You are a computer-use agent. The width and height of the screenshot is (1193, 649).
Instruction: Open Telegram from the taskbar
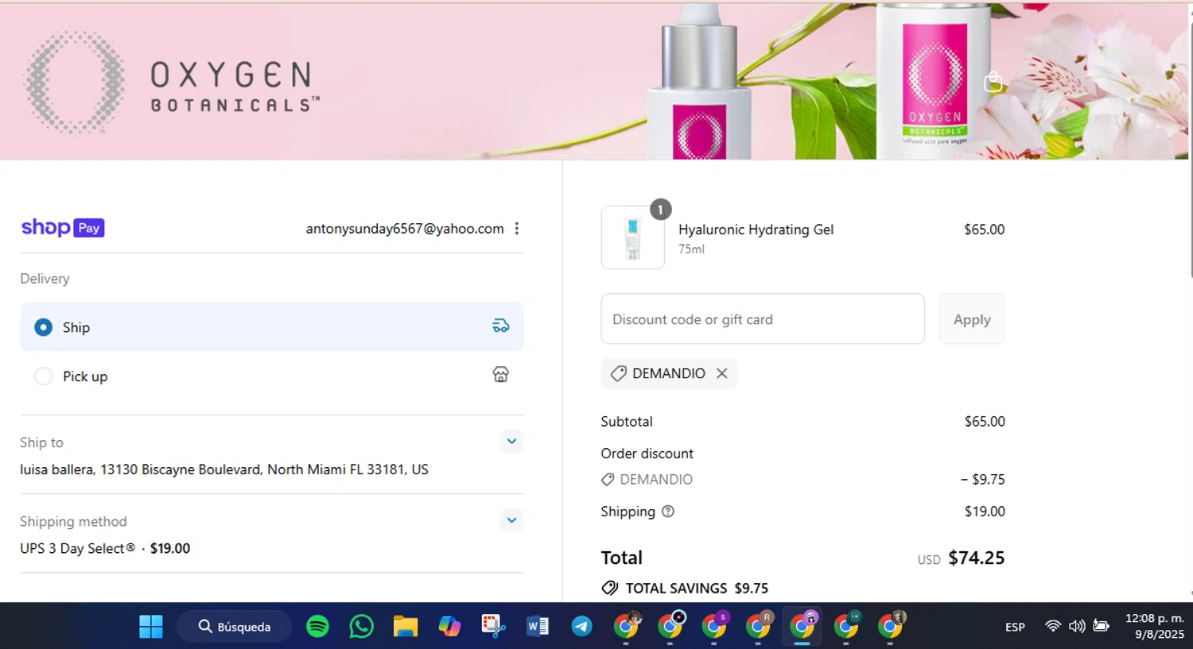tap(582, 627)
